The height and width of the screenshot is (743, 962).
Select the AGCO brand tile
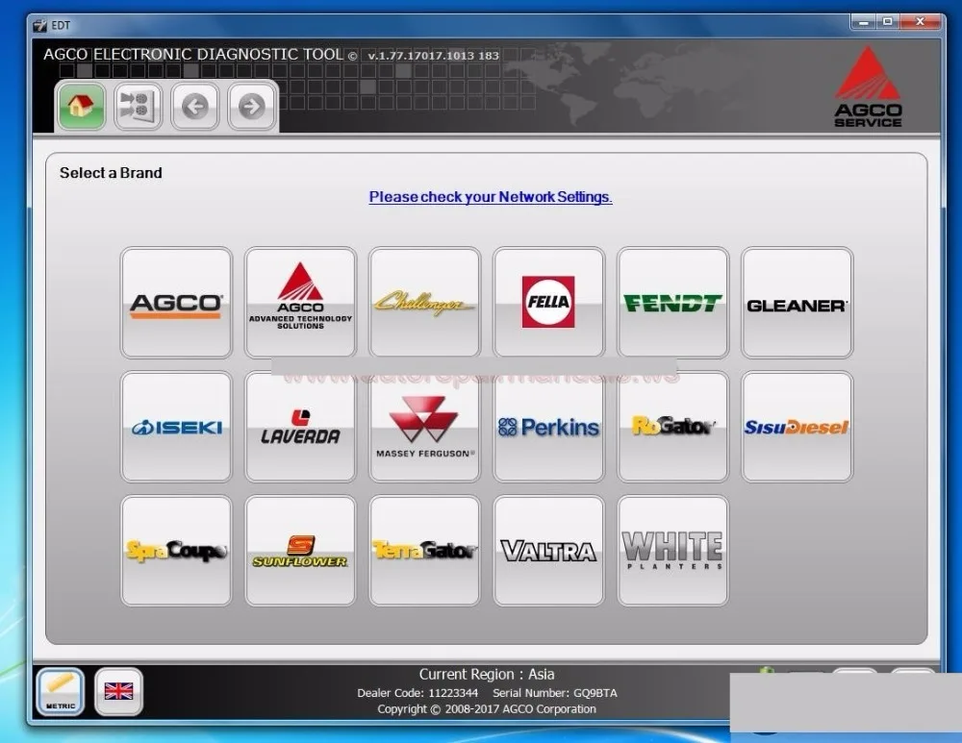pyautogui.click(x=177, y=303)
